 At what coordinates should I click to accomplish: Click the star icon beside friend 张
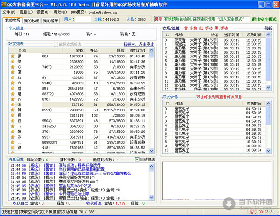click(13, 105)
